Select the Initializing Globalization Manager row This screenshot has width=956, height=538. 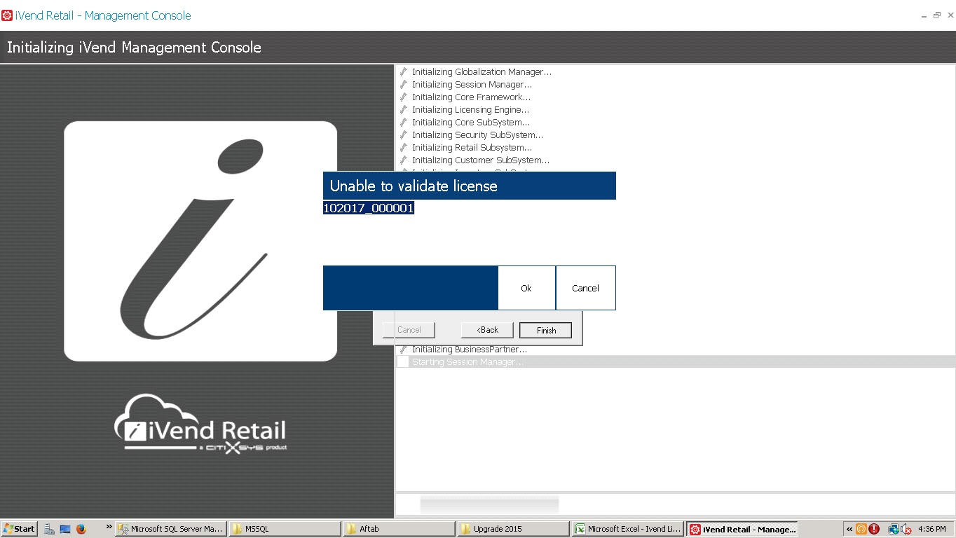[676, 72]
